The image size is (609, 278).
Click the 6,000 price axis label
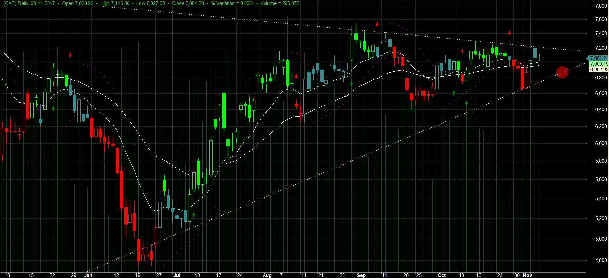[601, 143]
